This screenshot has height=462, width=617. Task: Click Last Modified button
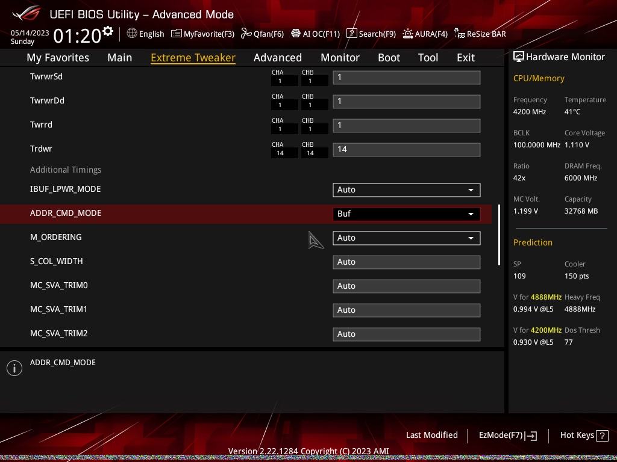tap(431, 435)
